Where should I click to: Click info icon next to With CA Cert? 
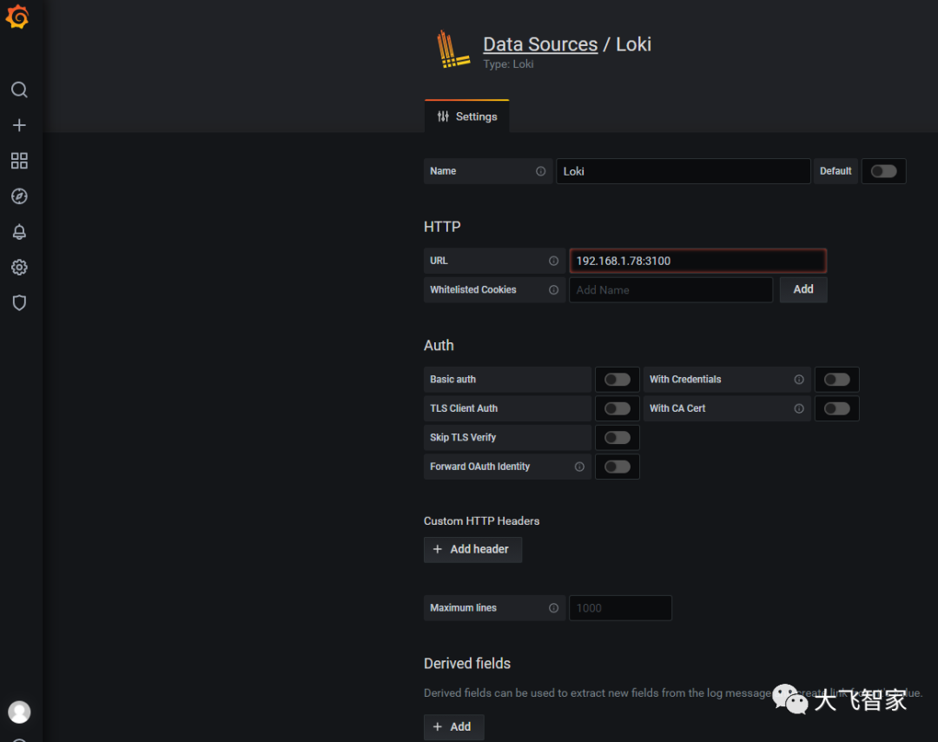tap(799, 408)
